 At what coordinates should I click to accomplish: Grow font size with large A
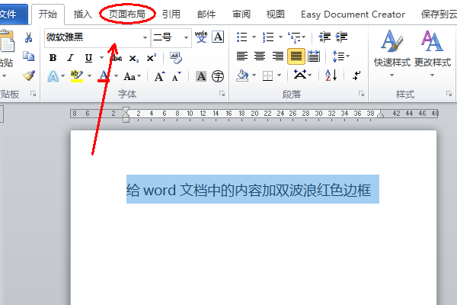click(159, 76)
